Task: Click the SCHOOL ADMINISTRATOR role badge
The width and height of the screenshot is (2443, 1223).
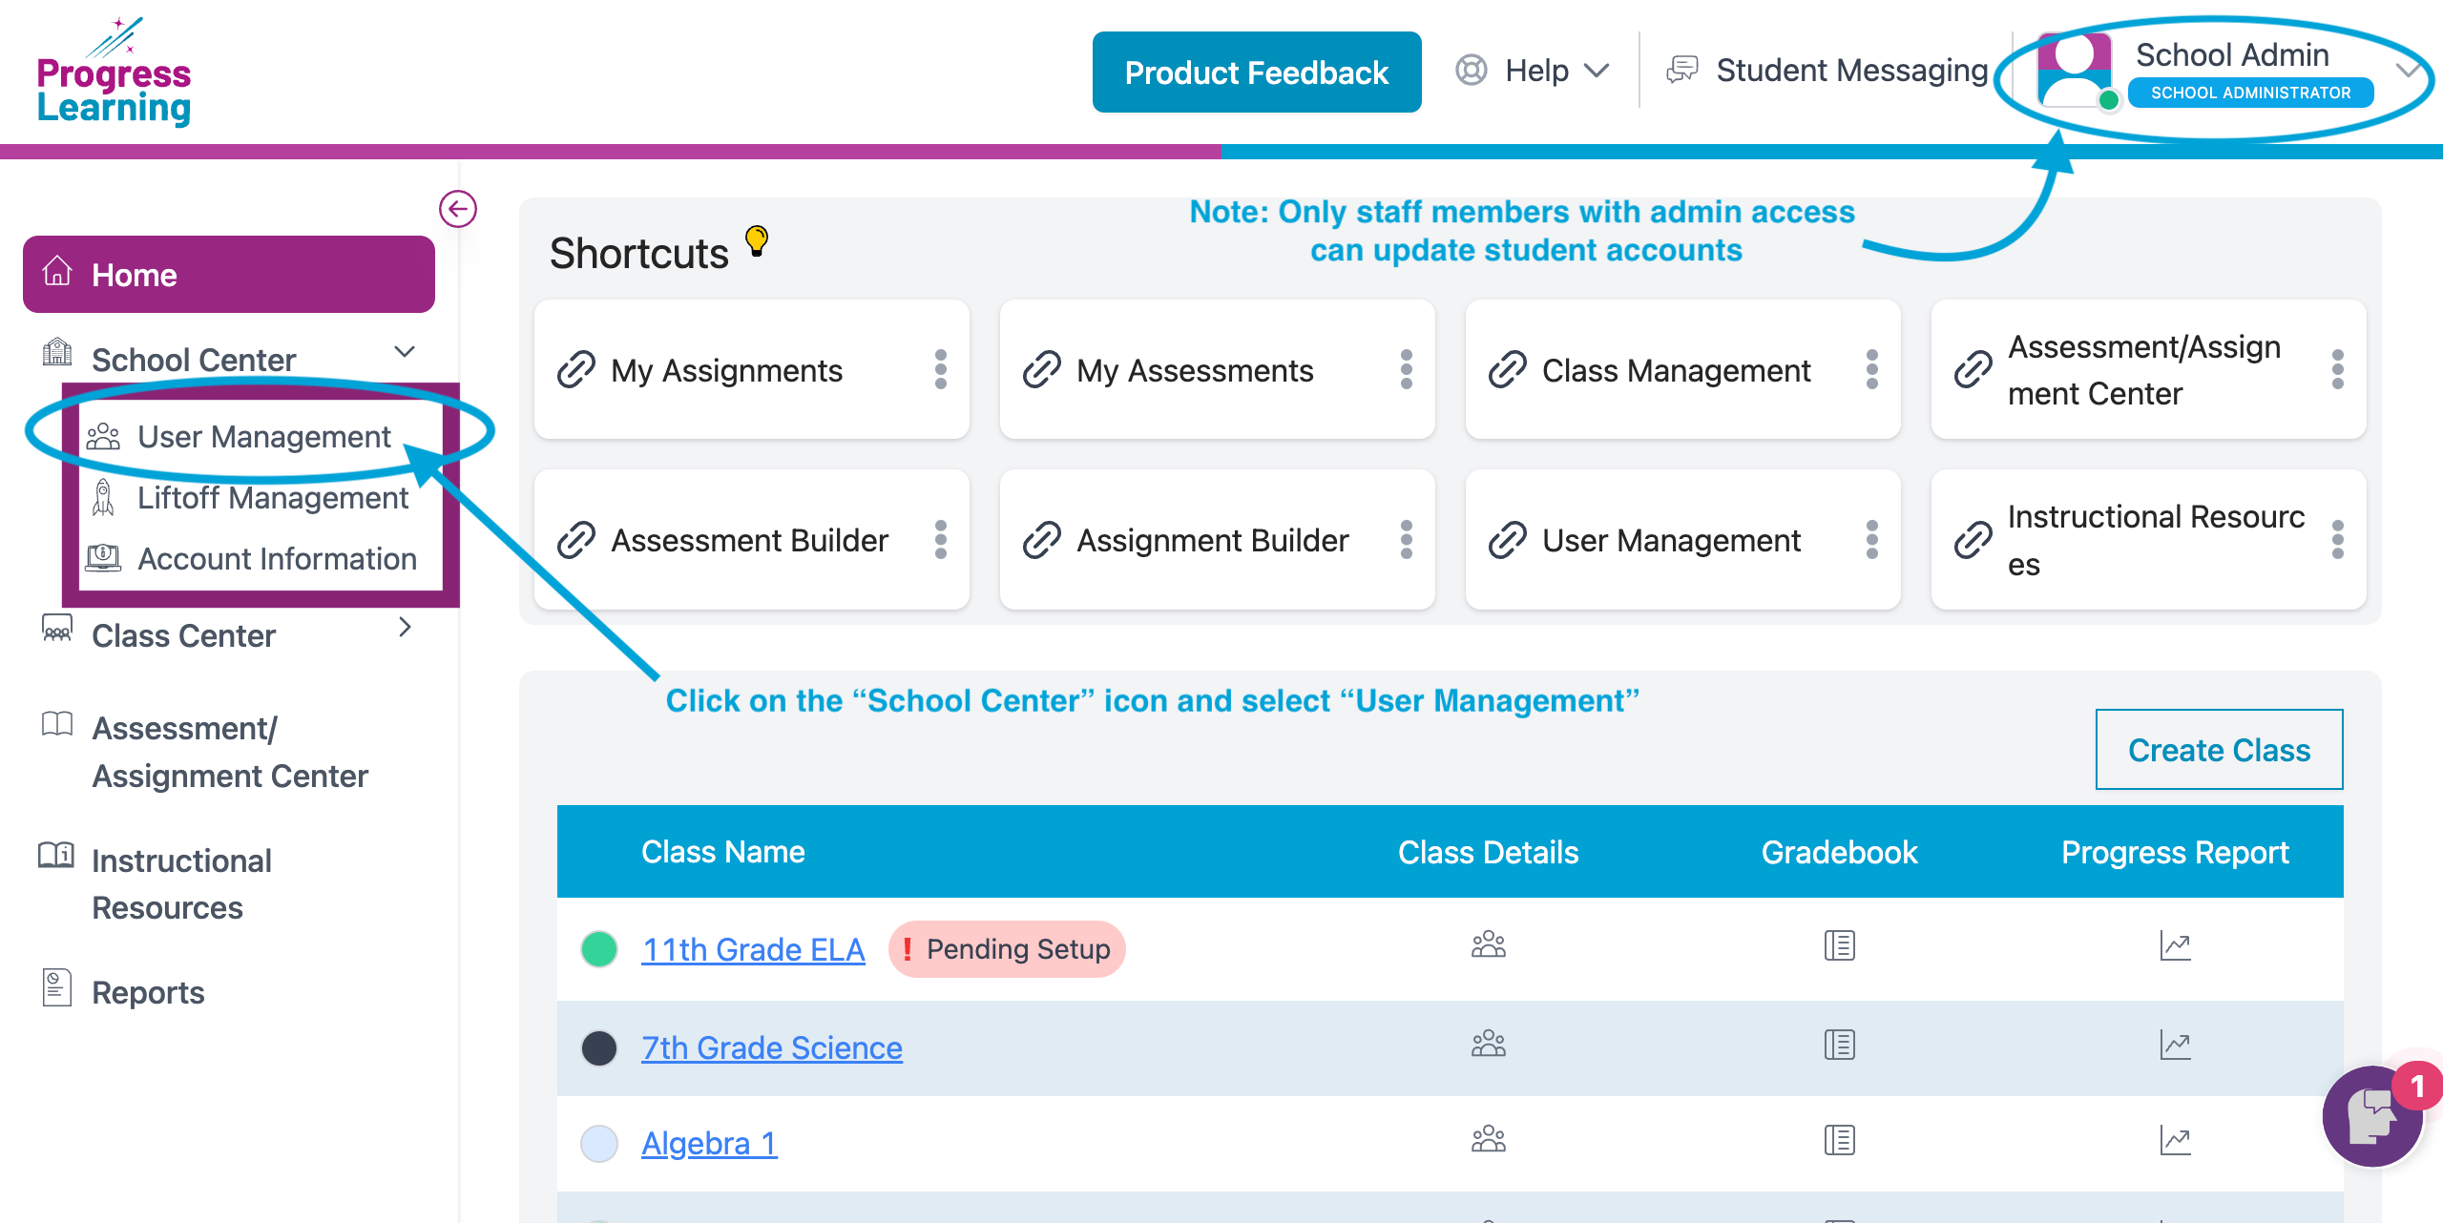Action: [x=2250, y=93]
